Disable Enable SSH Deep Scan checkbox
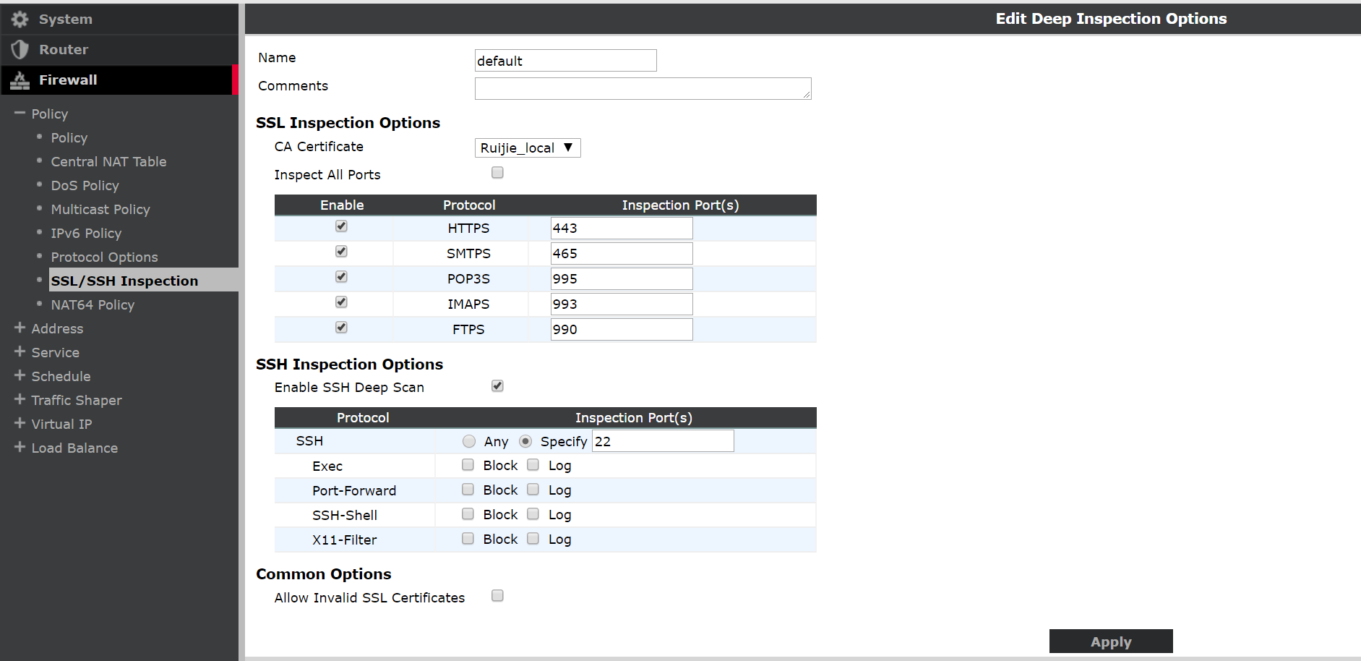The height and width of the screenshot is (661, 1361). click(x=497, y=385)
